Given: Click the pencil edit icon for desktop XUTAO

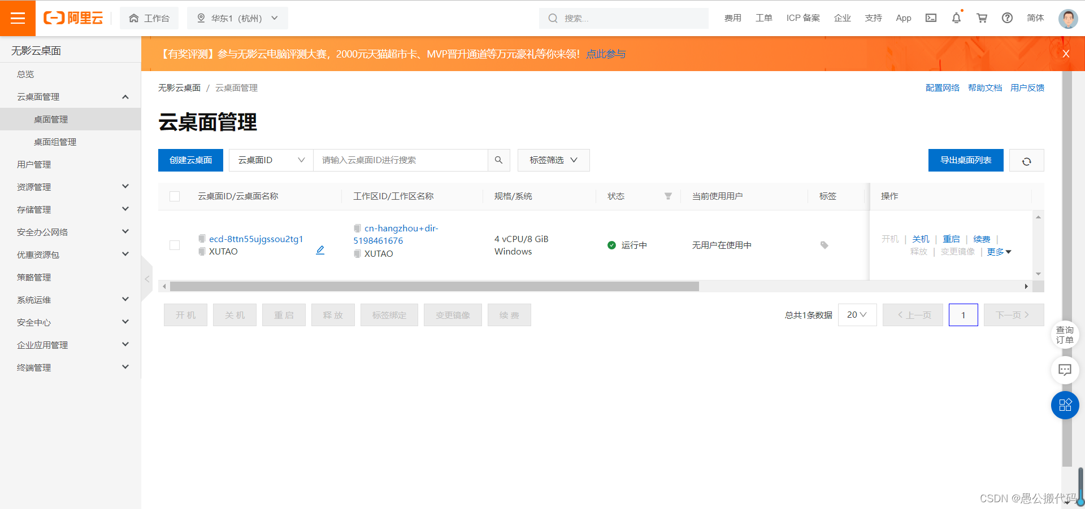Looking at the screenshot, I should click(320, 250).
